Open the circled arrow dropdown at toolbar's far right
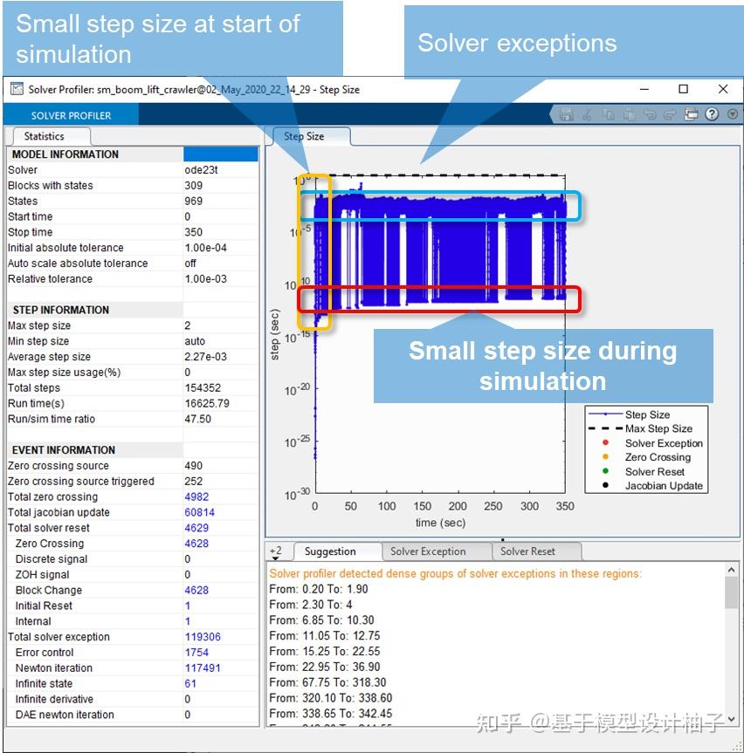Image resolution: width=744 pixels, height=753 pixels. 732,114
